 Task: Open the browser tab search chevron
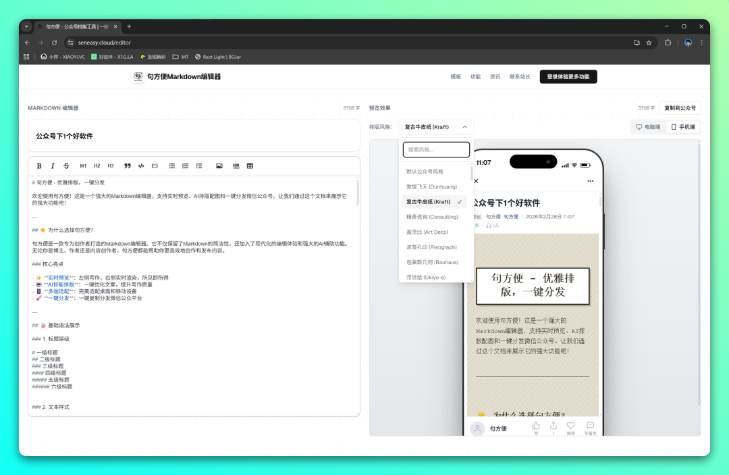(x=26, y=26)
